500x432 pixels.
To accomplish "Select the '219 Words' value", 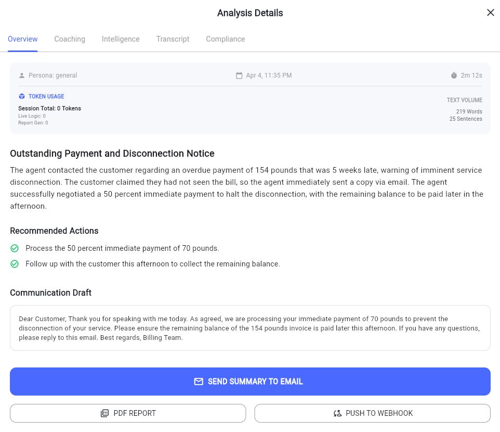I will [469, 111].
